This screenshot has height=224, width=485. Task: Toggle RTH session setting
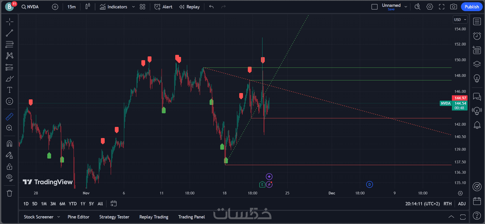tap(448, 204)
